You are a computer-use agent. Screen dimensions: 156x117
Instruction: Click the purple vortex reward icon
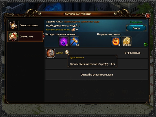point(64,41)
